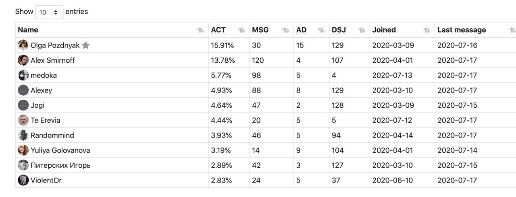
Task: Click the DSJ header abbreviation
Action: pyautogui.click(x=339, y=30)
